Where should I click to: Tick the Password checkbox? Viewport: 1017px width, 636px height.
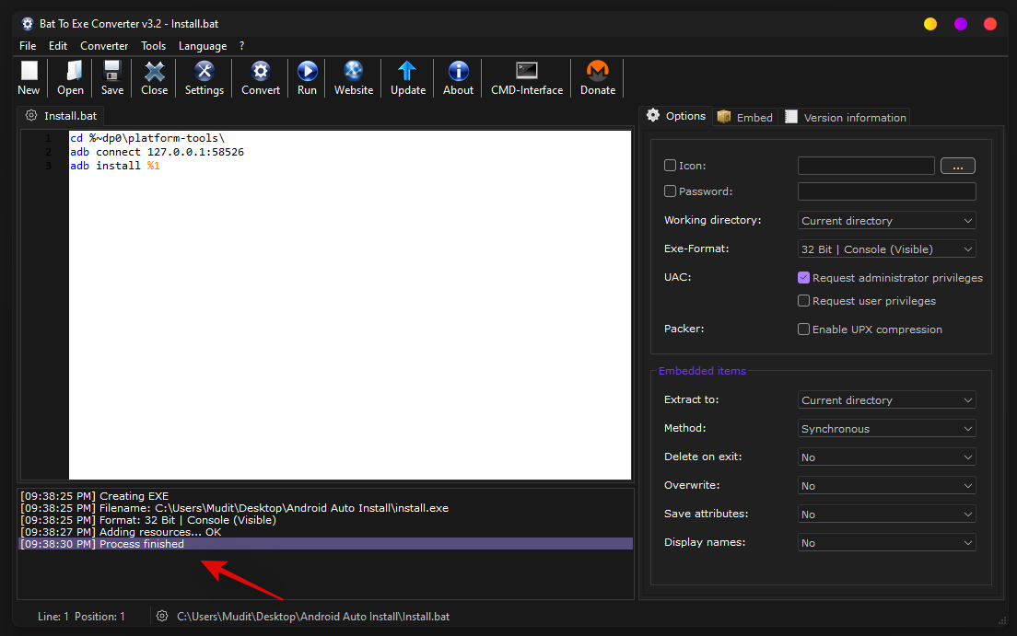pyautogui.click(x=671, y=191)
